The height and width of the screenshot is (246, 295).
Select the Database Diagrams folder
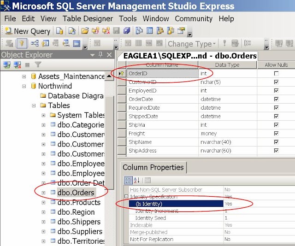(x=76, y=96)
